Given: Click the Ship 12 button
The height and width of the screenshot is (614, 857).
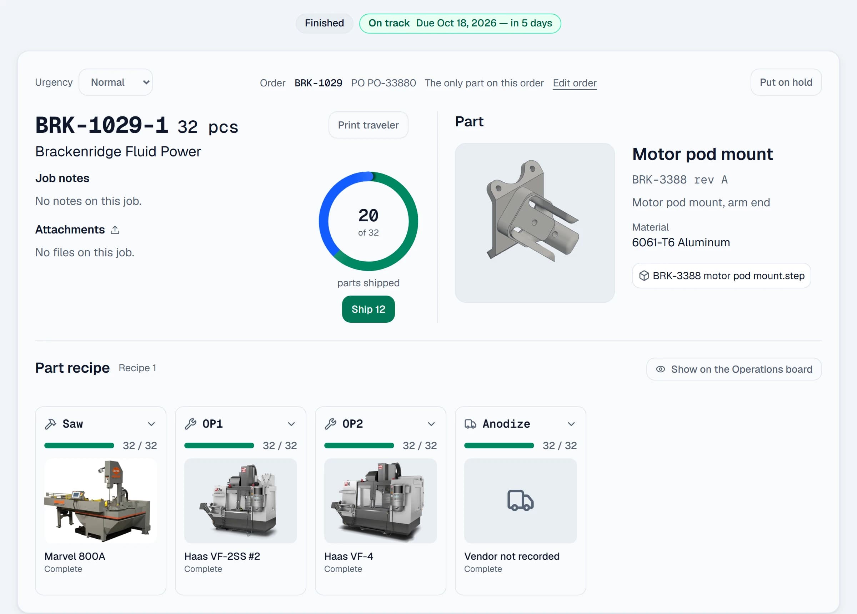Looking at the screenshot, I should click(x=368, y=309).
